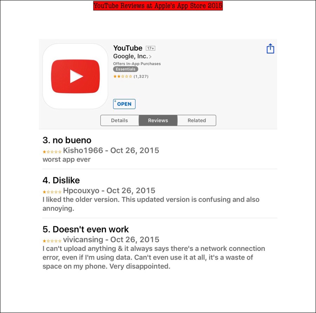Select the Reviews tab
Viewport: 316px width, 313px height.
coord(158,120)
